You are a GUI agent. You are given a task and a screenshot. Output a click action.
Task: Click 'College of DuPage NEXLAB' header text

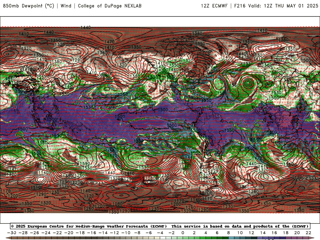(x=110, y=6)
